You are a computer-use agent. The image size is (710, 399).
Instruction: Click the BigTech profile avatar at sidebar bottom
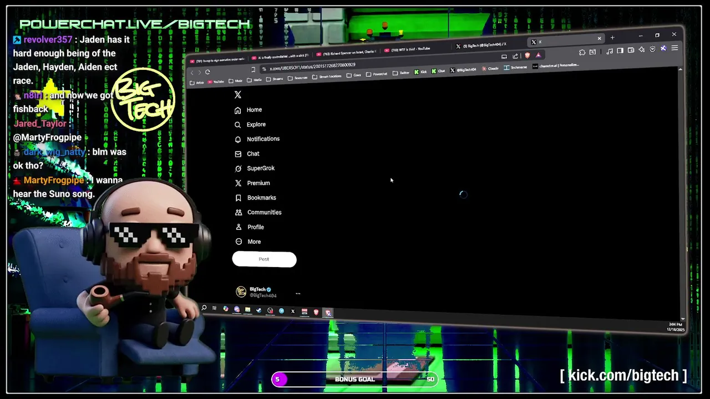(x=241, y=291)
